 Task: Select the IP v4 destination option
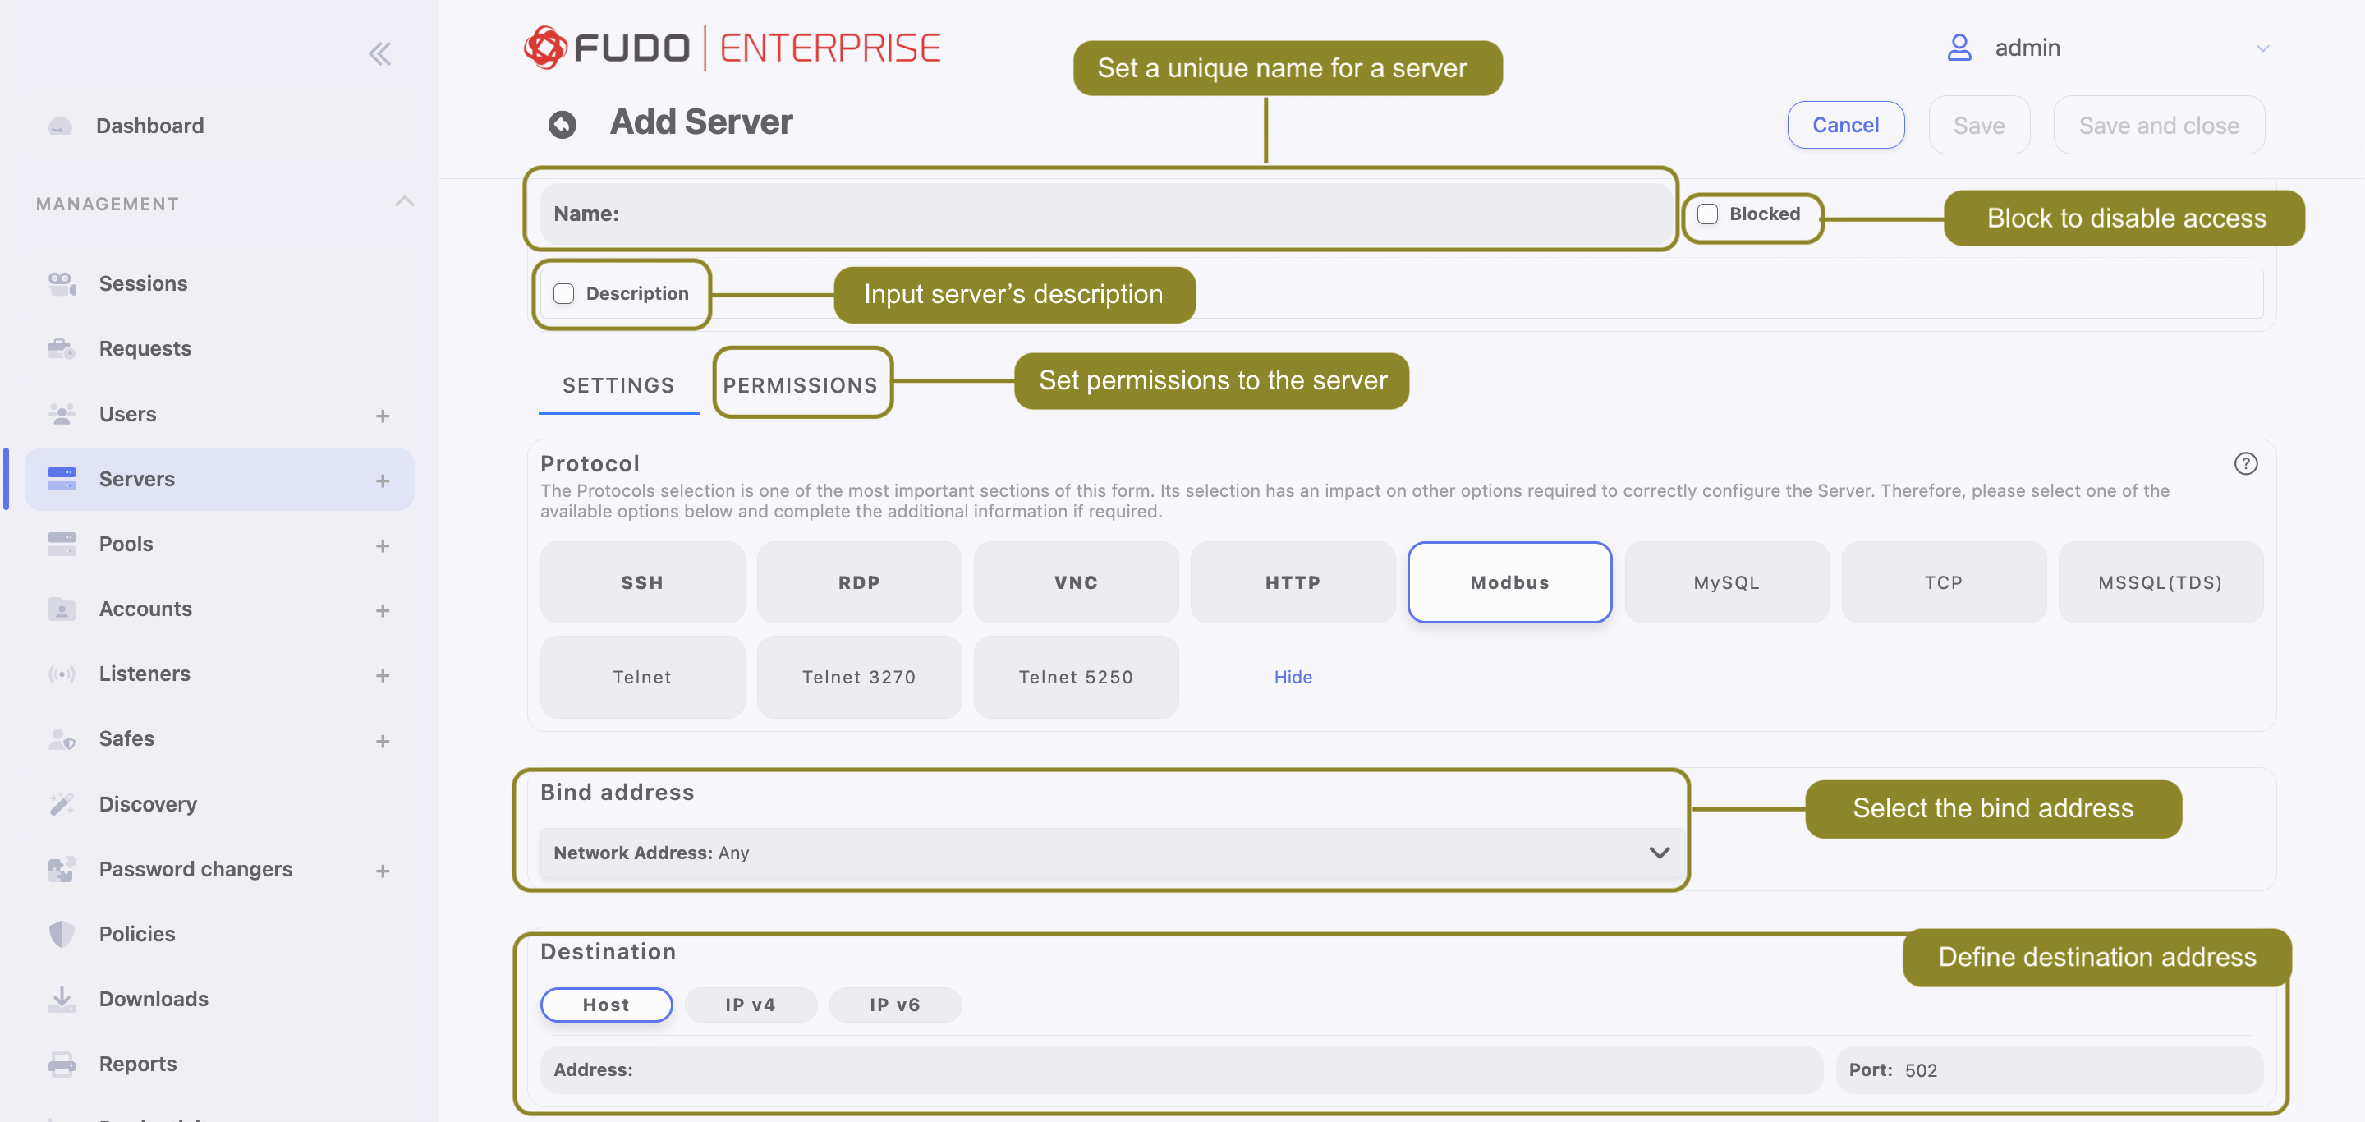pos(750,1005)
